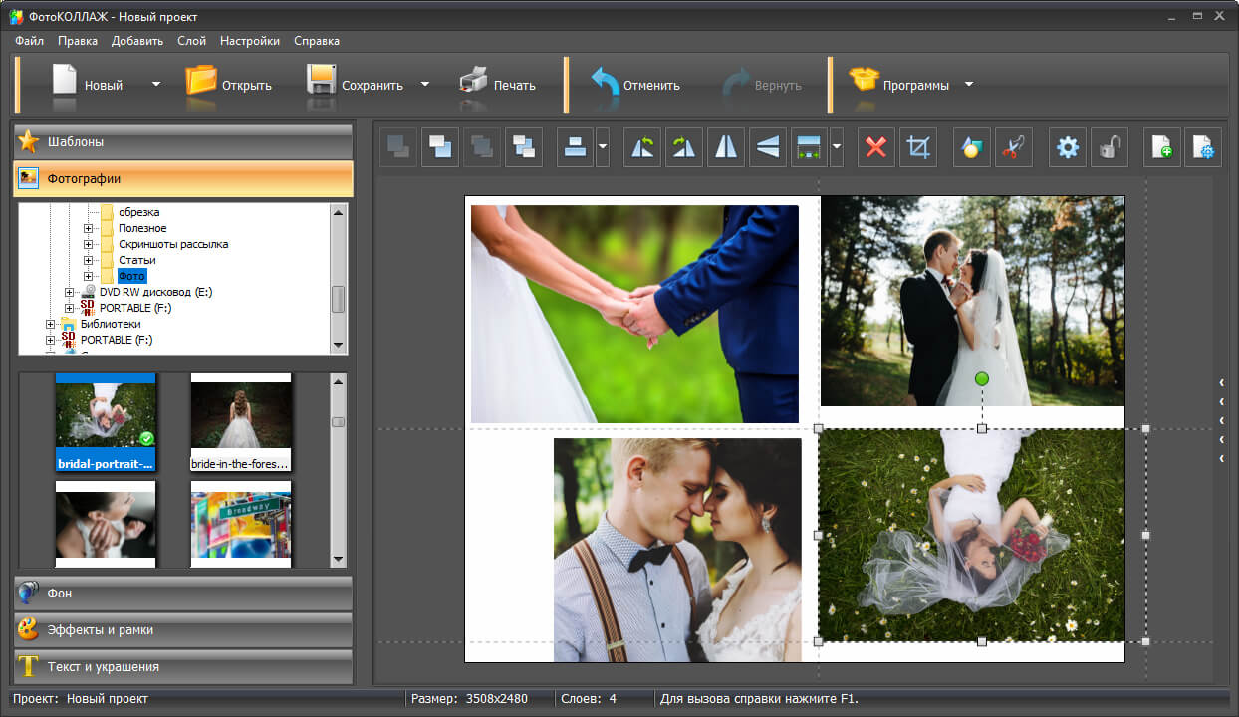Open the Текст и украшения panel
The width and height of the screenshot is (1239, 717).
point(183,666)
